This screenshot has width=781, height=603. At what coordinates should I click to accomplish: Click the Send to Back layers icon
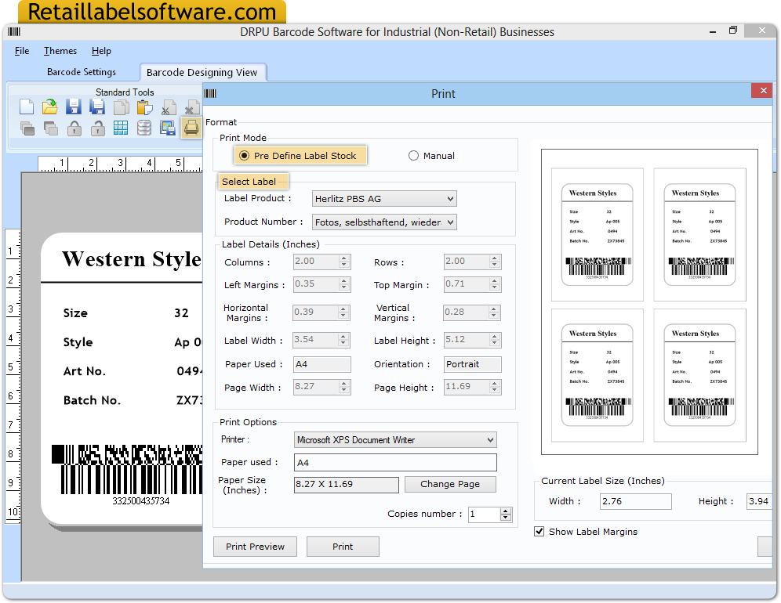[x=50, y=128]
